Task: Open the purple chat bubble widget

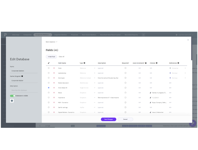Action: pyautogui.click(x=193, y=123)
